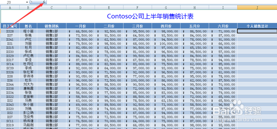Click the 个人销售总计 header cell
Image resolution: width=277 pixels, height=129 pixels.
click(x=257, y=26)
